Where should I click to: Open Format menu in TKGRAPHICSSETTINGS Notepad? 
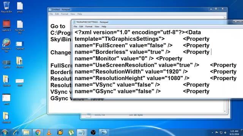click(89, 26)
